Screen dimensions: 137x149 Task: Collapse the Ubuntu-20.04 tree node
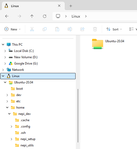tap(5, 82)
